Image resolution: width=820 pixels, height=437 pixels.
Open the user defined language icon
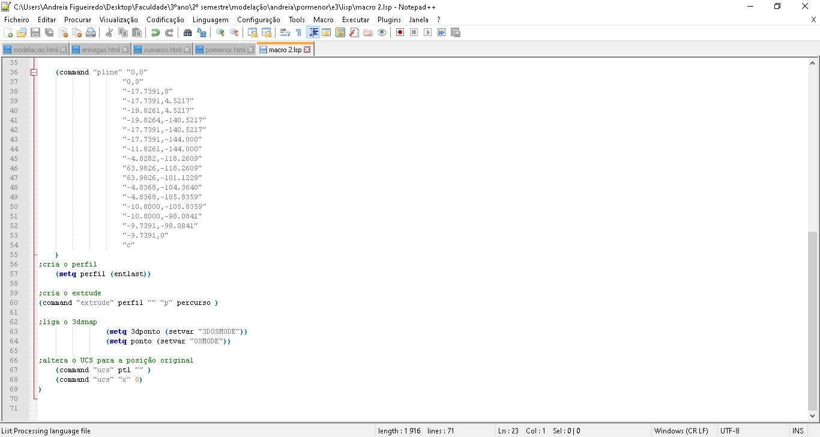(x=327, y=32)
